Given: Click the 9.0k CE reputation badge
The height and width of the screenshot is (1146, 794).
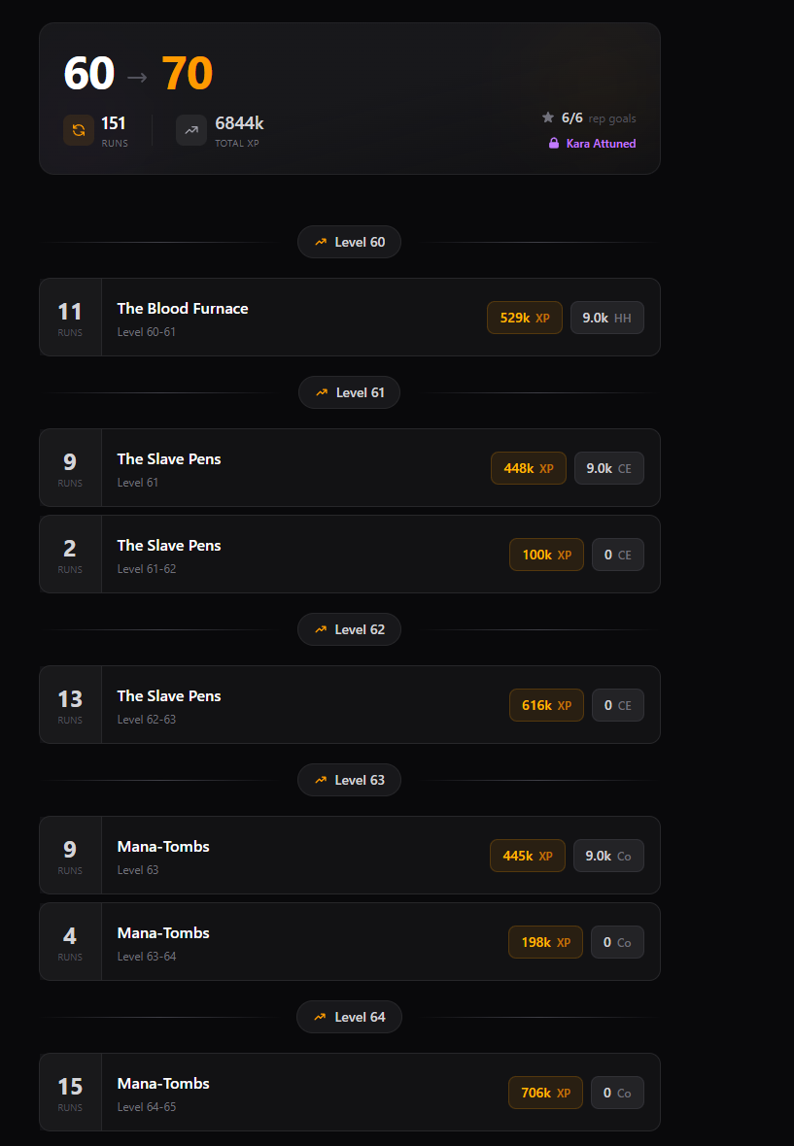Looking at the screenshot, I should click(609, 468).
